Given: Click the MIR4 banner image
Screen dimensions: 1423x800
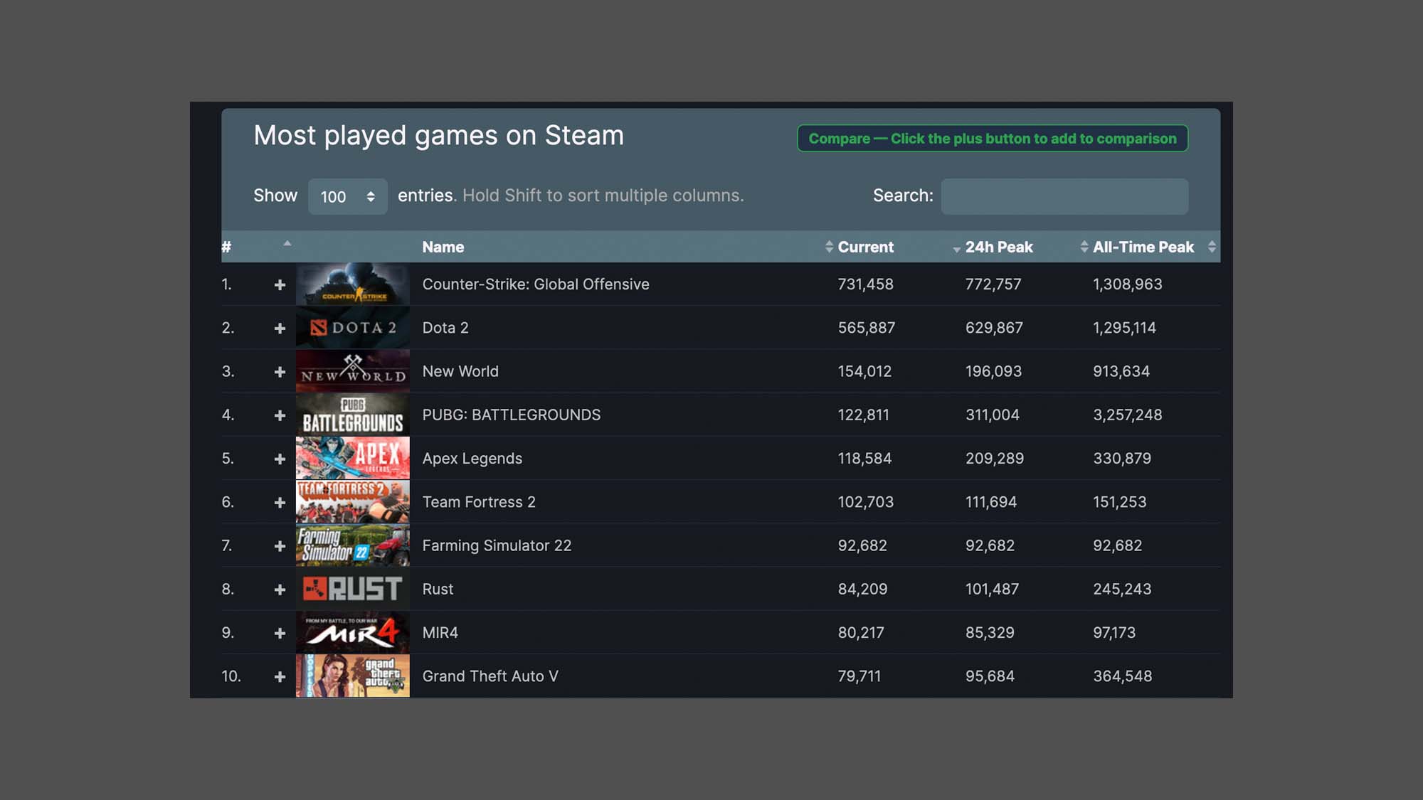Looking at the screenshot, I should [353, 632].
